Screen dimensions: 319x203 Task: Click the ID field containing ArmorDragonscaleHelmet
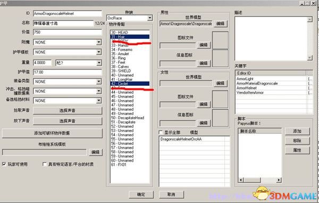(68, 14)
